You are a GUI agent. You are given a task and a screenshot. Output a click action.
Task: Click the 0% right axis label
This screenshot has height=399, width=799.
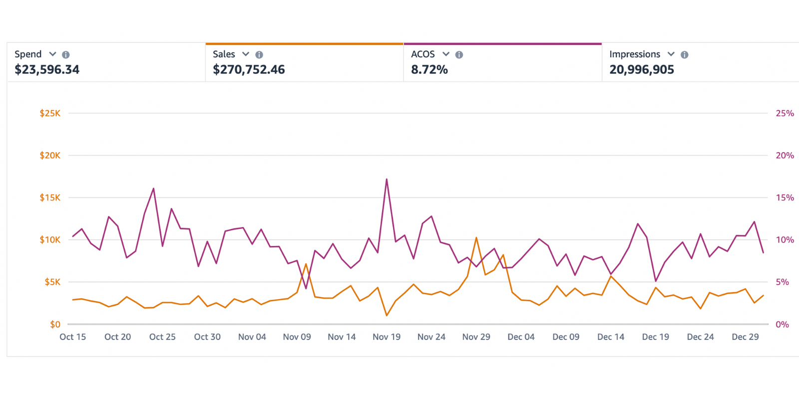click(x=782, y=325)
